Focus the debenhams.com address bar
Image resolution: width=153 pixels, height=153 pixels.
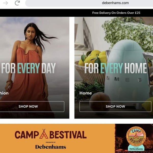[x=89, y=3]
